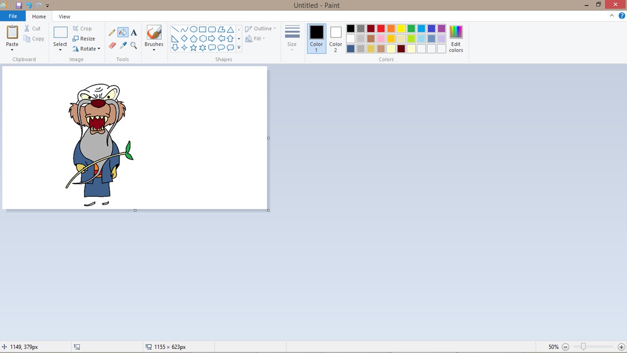
Task: Click the Cut button
Action: click(32, 28)
